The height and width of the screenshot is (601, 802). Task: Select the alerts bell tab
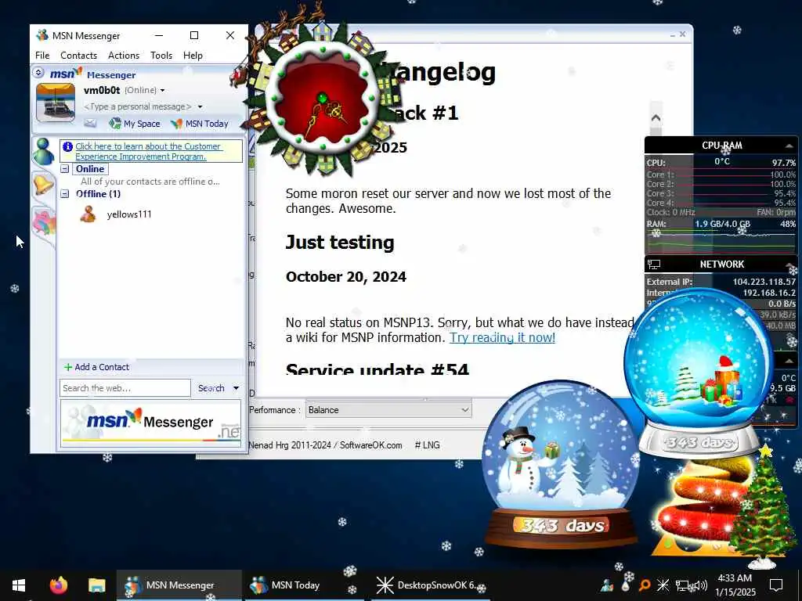[x=43, y=184]
